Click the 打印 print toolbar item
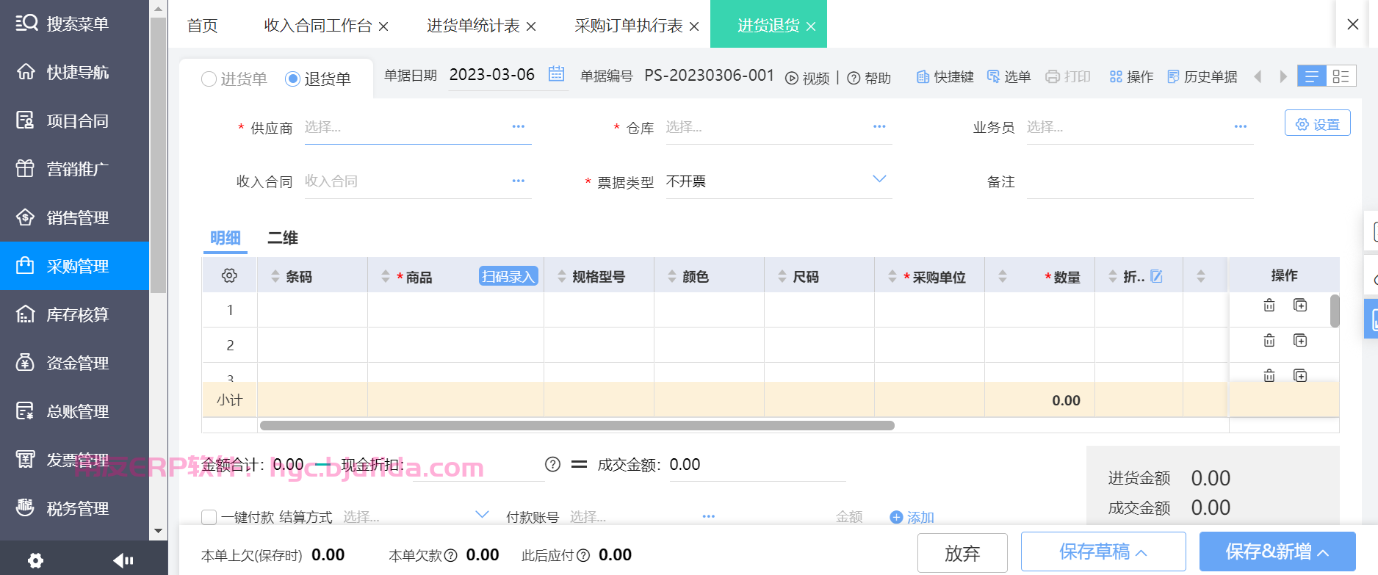The image size is (1378, 575). [x=1068, y=76]
